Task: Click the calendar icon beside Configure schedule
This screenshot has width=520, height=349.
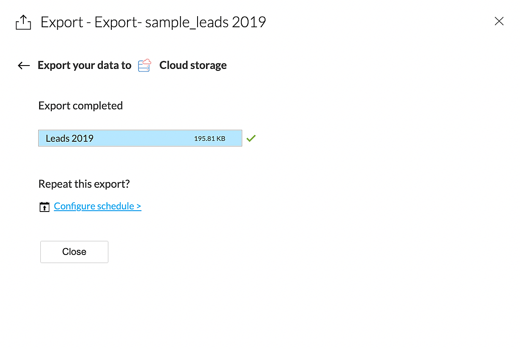Action: [x=44, y=207]
